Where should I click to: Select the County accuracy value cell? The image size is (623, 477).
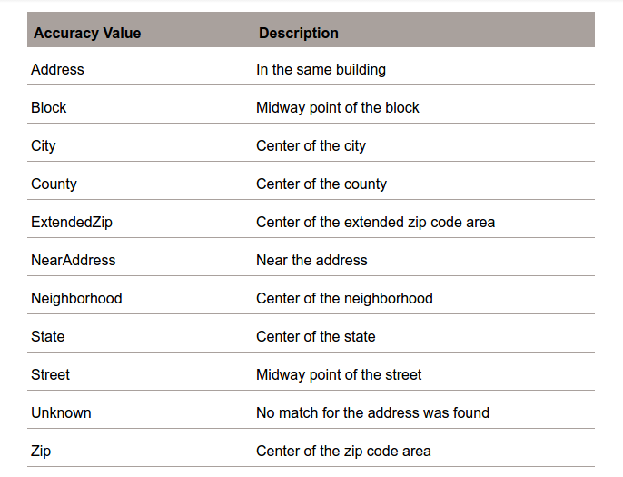[54, 184]
